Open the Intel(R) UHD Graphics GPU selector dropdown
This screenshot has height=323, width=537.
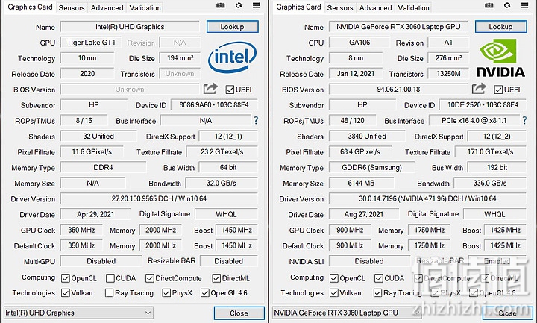click(x=78, y=313)
